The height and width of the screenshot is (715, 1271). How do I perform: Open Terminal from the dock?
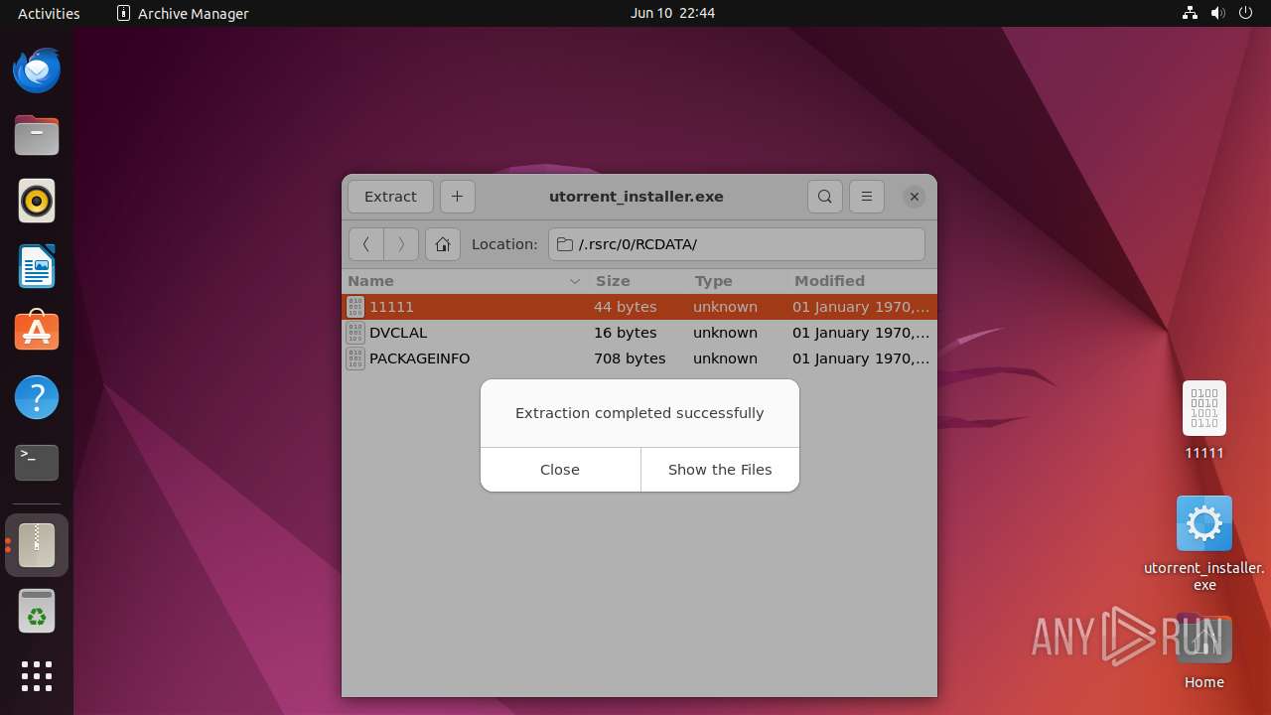37,464
